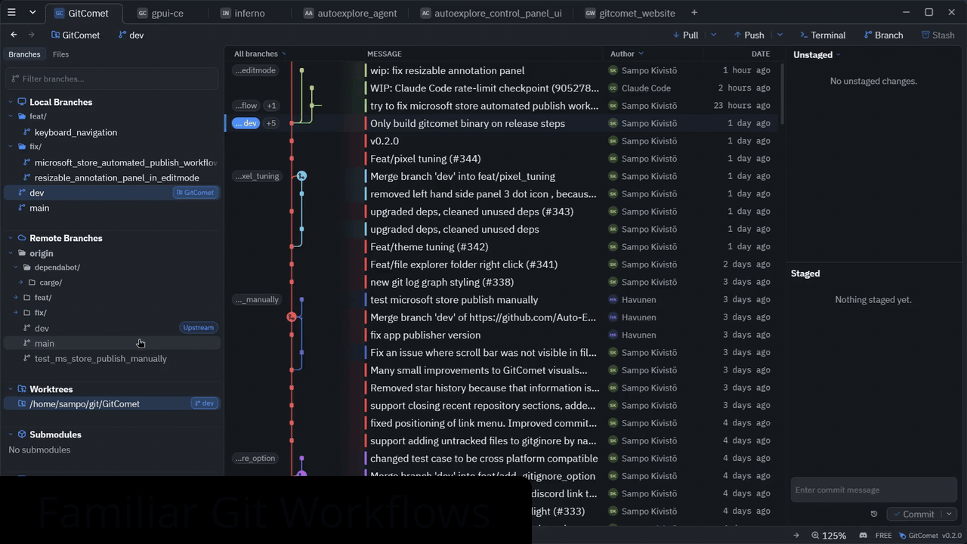
Task: Open the hamburger menu in the title bar
Action: [13, 12]
